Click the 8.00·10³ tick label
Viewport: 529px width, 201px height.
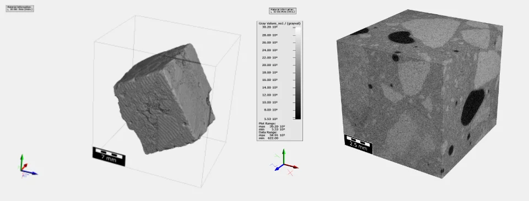coord(271,110)
